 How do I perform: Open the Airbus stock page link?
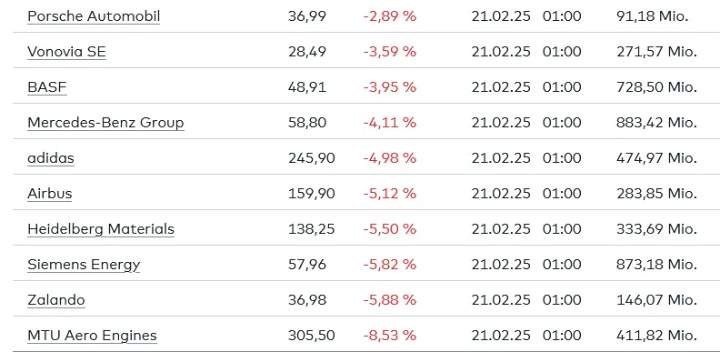click(50, 194)
